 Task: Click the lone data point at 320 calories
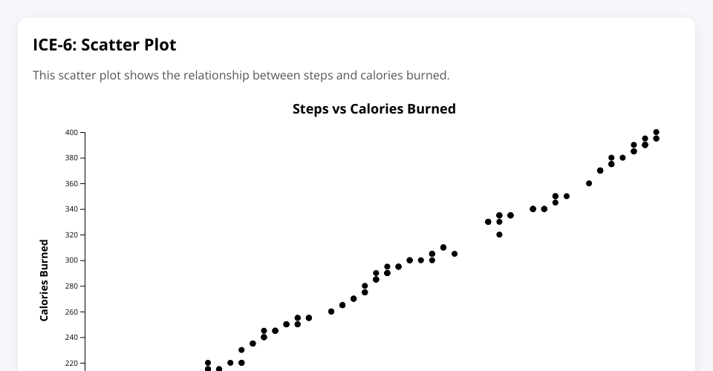[499, 234]
